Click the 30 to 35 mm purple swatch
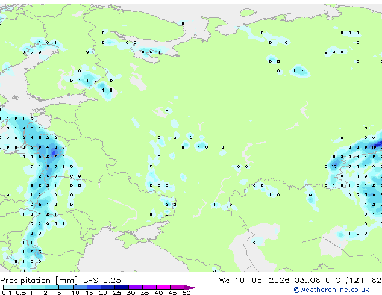This screenshot has width=382, height=295. 136,287
